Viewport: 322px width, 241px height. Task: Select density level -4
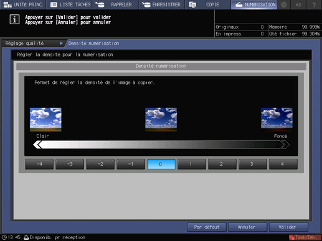39,164
